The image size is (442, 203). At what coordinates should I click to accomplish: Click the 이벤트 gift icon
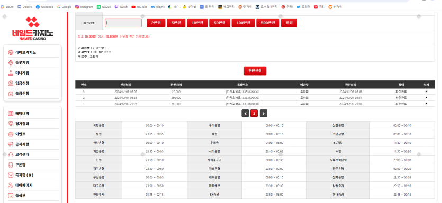[x=11, y=134]
